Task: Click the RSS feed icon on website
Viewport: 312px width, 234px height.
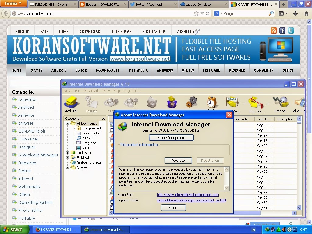Action: coord(274,30)
